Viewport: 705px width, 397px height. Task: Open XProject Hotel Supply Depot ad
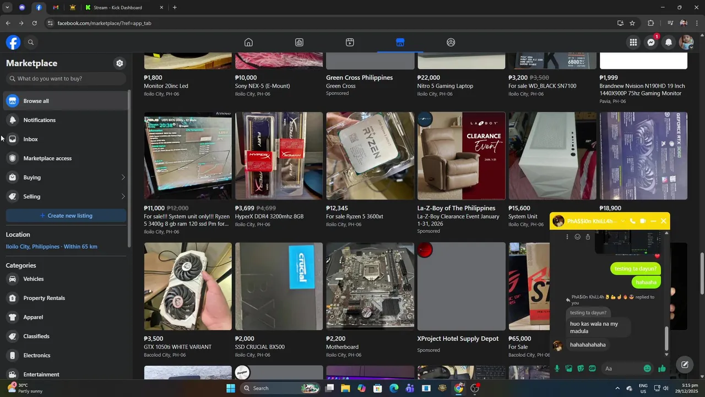click(x=461, y=286)
